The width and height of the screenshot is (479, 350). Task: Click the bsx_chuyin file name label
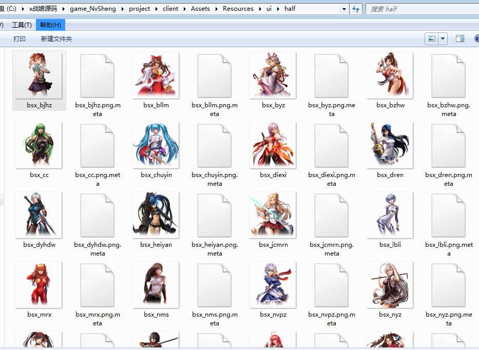156,175
